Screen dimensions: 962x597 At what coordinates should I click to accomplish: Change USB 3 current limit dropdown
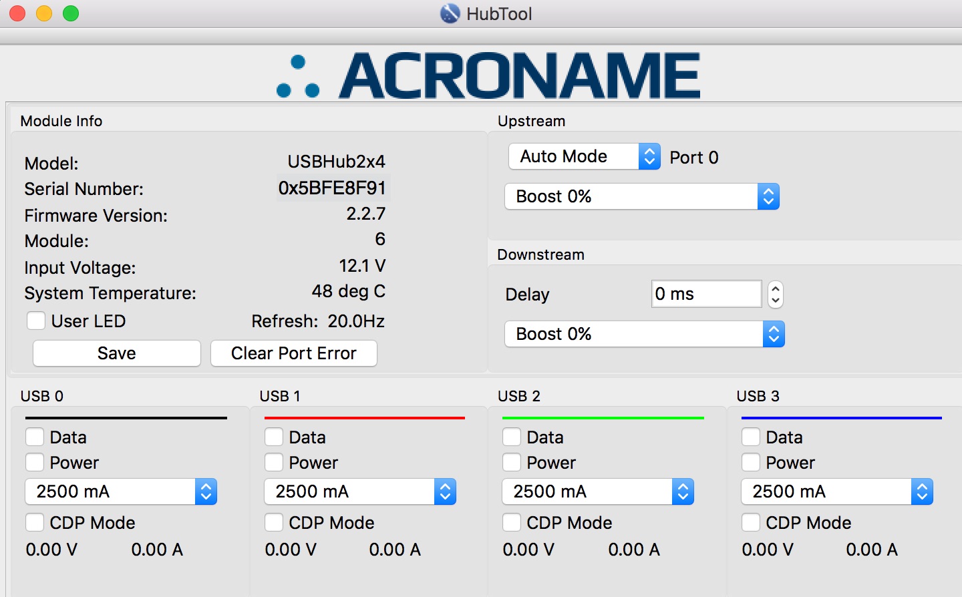point(836,492)
